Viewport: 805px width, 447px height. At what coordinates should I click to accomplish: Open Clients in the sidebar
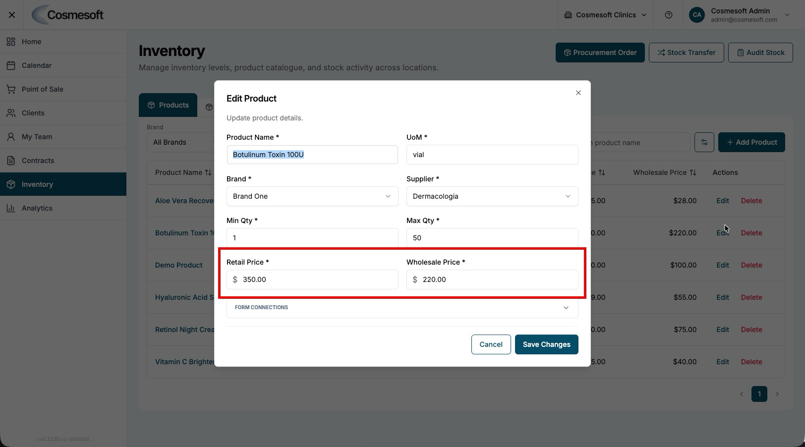tap(63, 113)
